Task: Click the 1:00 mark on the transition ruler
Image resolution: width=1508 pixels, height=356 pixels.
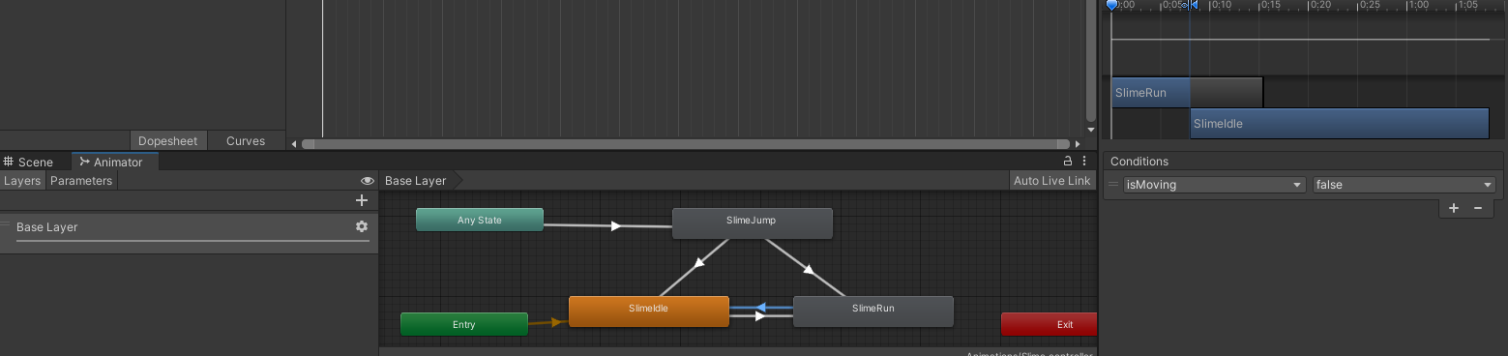Action: tap(1419, 5)
